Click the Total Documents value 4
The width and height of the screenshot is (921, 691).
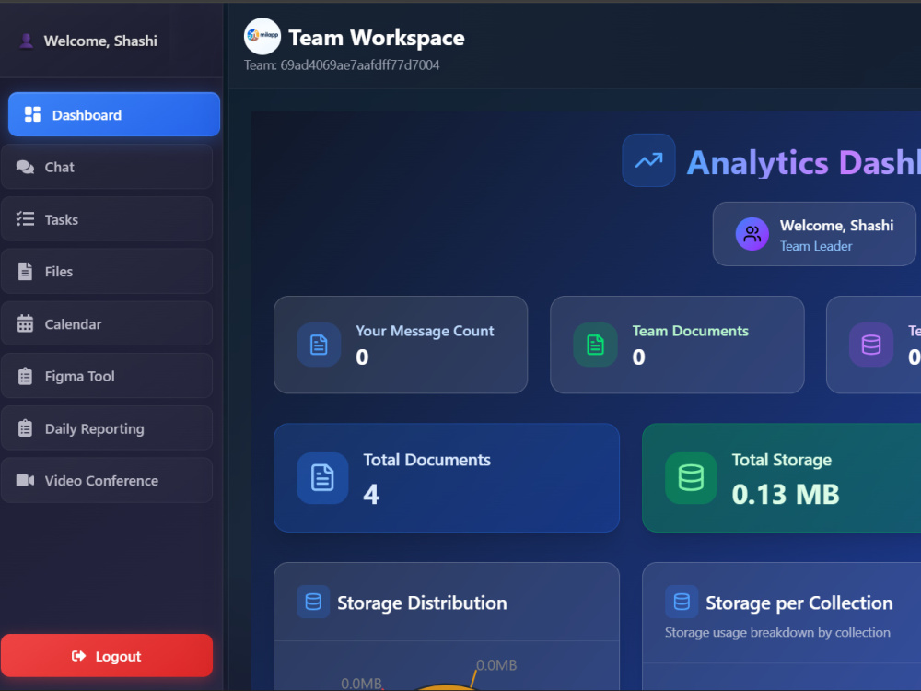click(371, 494)
